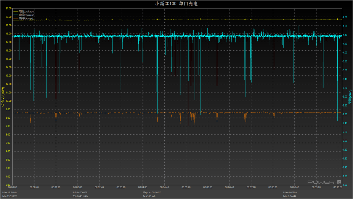Click the 18.00 label on left axis

click(9, 34)
